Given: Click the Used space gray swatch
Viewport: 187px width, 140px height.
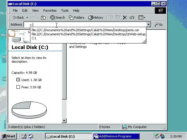Looking at the screenshot, I should 18,80.
